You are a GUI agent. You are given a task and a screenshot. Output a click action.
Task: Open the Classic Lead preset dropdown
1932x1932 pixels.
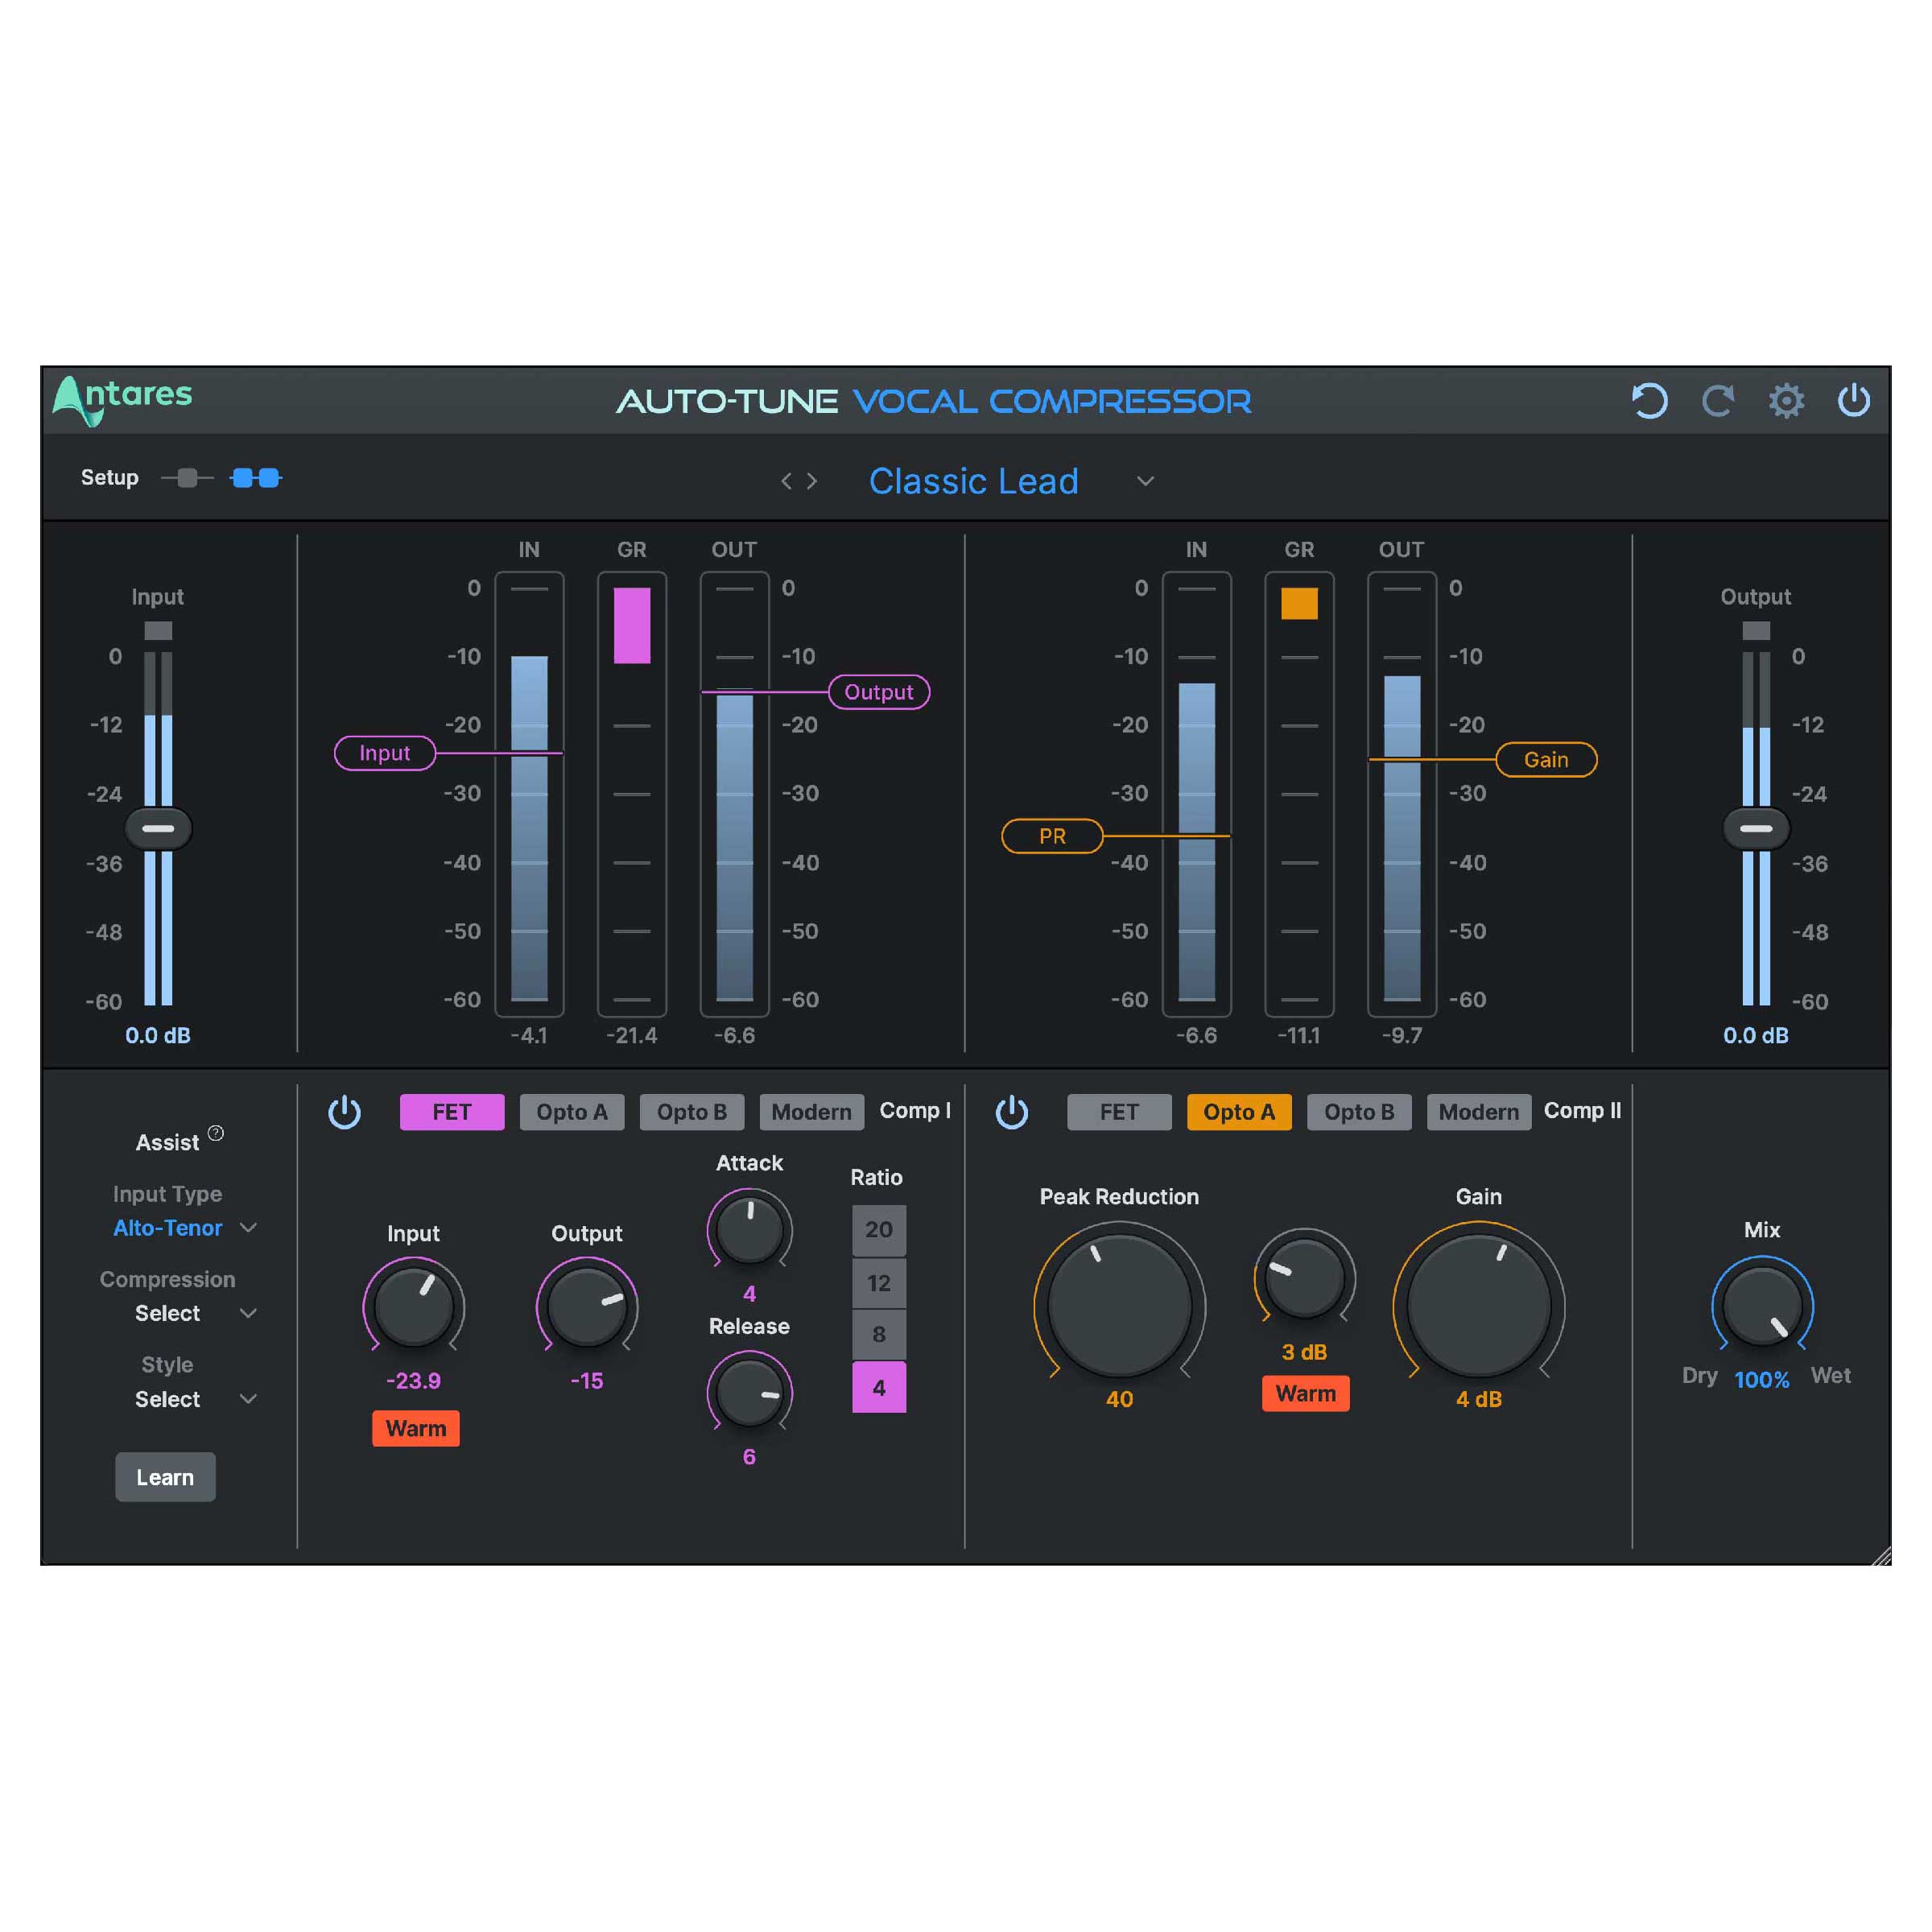1146,481
